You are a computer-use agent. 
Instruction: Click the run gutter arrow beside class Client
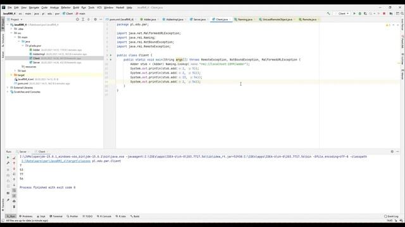111,55
